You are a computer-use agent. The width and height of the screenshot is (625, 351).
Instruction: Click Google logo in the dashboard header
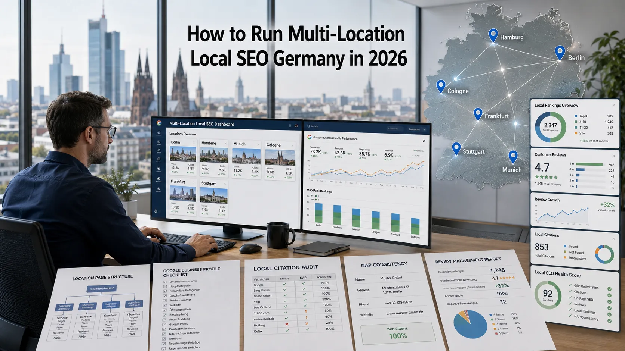(x=159, y=123)
